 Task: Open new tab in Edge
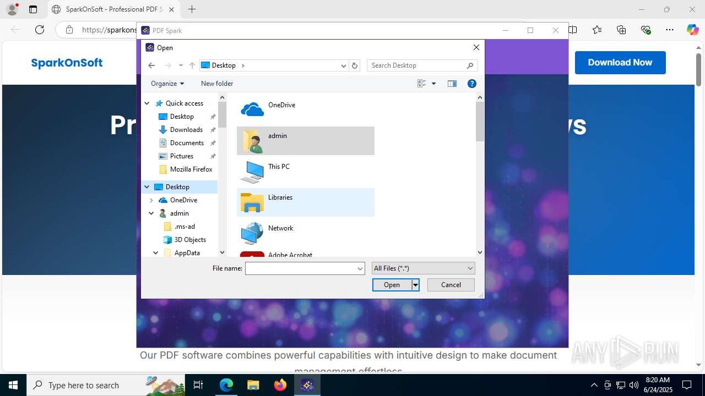[x=192, y=9]
